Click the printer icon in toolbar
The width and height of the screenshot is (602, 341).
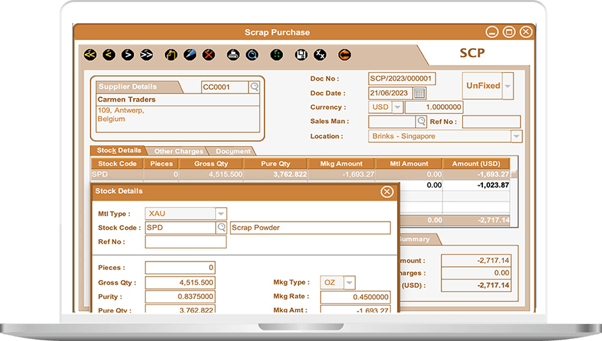(233, 55)
